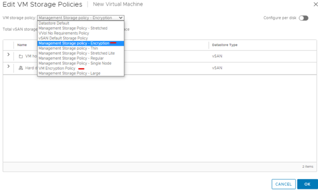Expand the Hard disk row

pos(8,66)
